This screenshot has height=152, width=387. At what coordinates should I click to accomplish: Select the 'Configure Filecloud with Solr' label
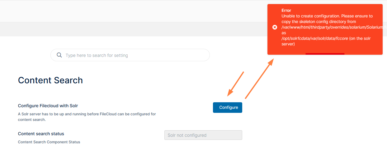(x=50, y=106)
